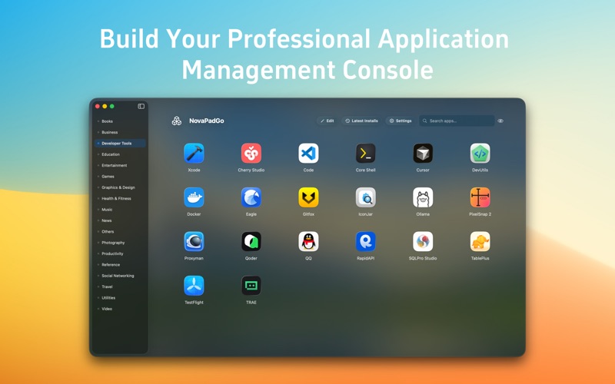Open the Photography category
The image size is (615, 384).
[120, 243]
